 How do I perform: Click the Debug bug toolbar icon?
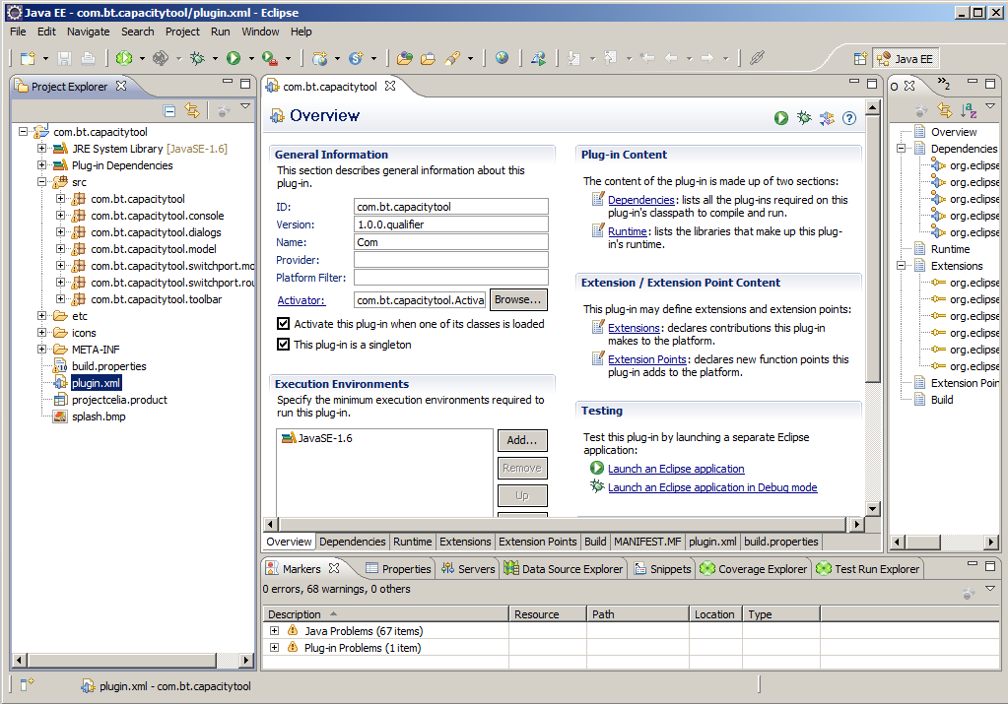tap(197, 58)
